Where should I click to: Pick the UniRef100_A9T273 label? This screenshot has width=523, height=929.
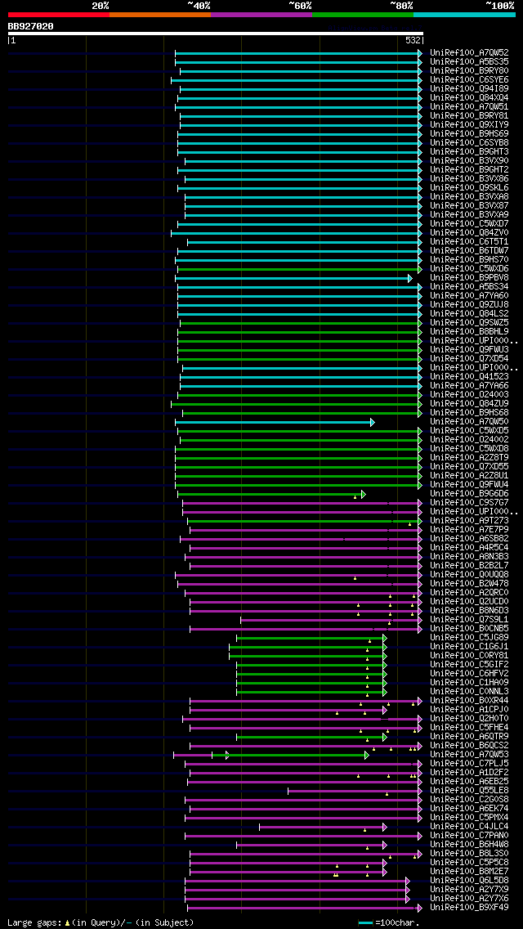click(469, 521)
